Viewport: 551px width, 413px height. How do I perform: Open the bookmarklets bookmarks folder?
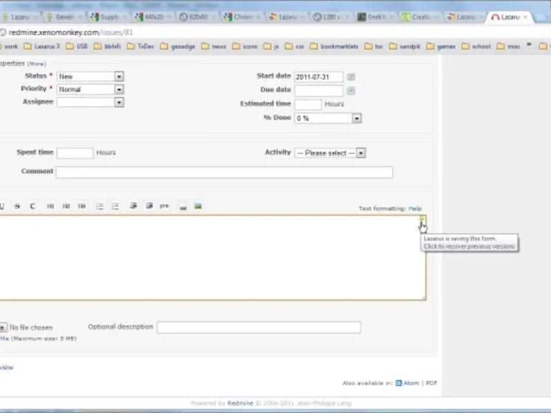coord(334,46)
